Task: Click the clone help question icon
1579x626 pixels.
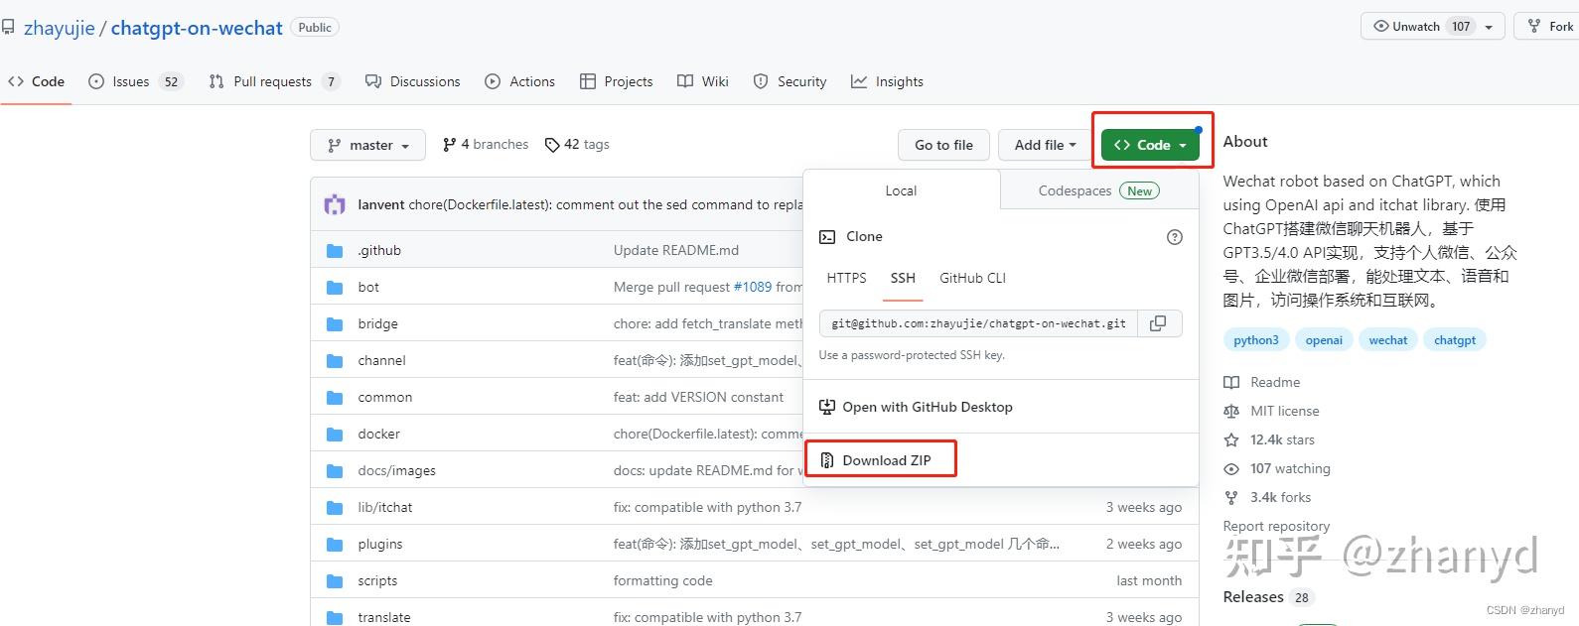Action: pyautogui.click(x=1175, y=237)
